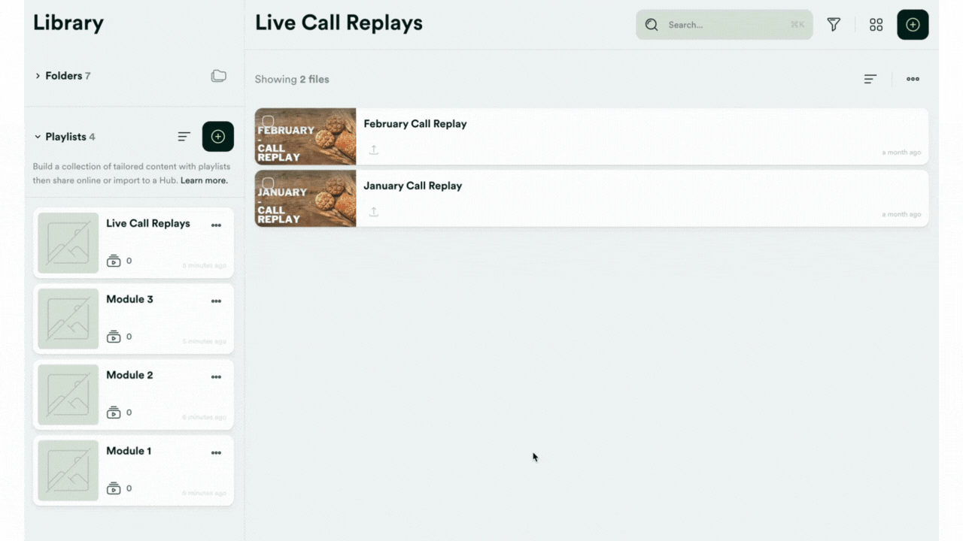Click the Showing 2 files text
The image size is (963, 541).
tap(292, 79)
